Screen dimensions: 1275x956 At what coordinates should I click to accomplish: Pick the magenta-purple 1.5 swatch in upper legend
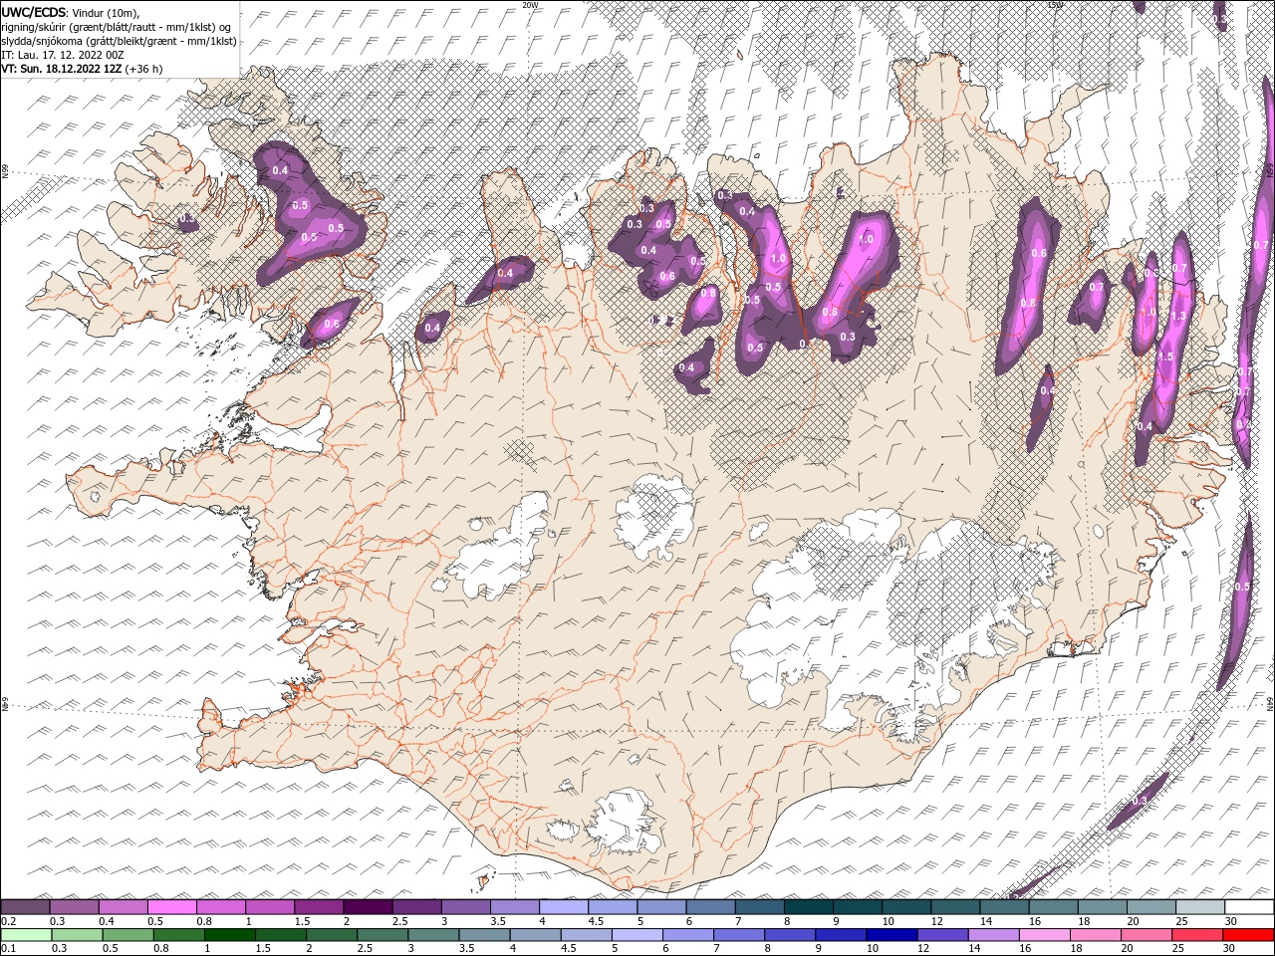pyautogui.click(x=319, y=907)
